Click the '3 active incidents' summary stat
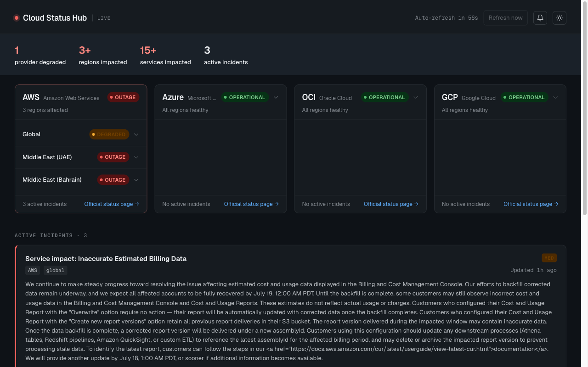Screen dimensions: 588x367 tap(226, 55)
